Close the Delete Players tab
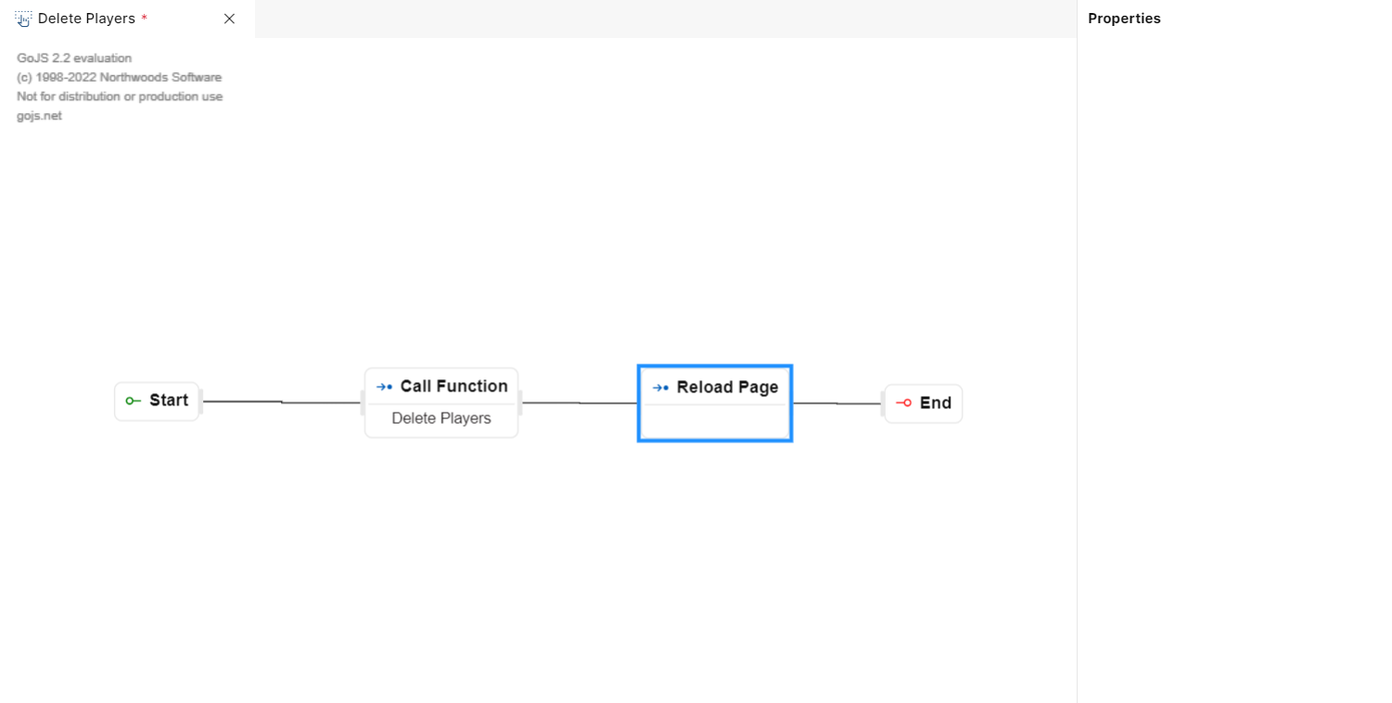Viewport: 1392px width, 703px height. coord(229,19)
